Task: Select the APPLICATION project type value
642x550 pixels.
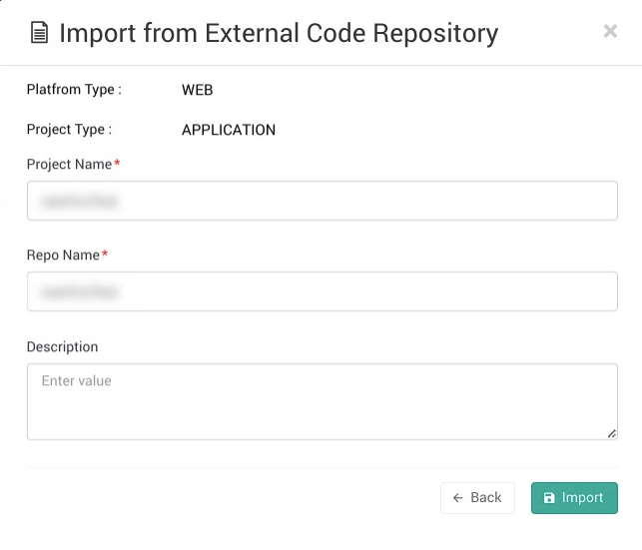Action: click(228, 130)
